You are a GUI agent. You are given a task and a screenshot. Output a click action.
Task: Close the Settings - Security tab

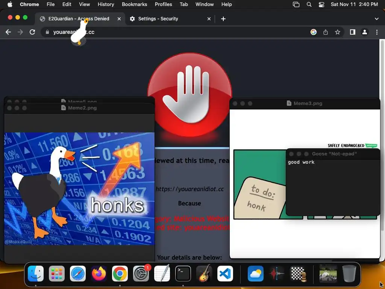tap(209, 19)
